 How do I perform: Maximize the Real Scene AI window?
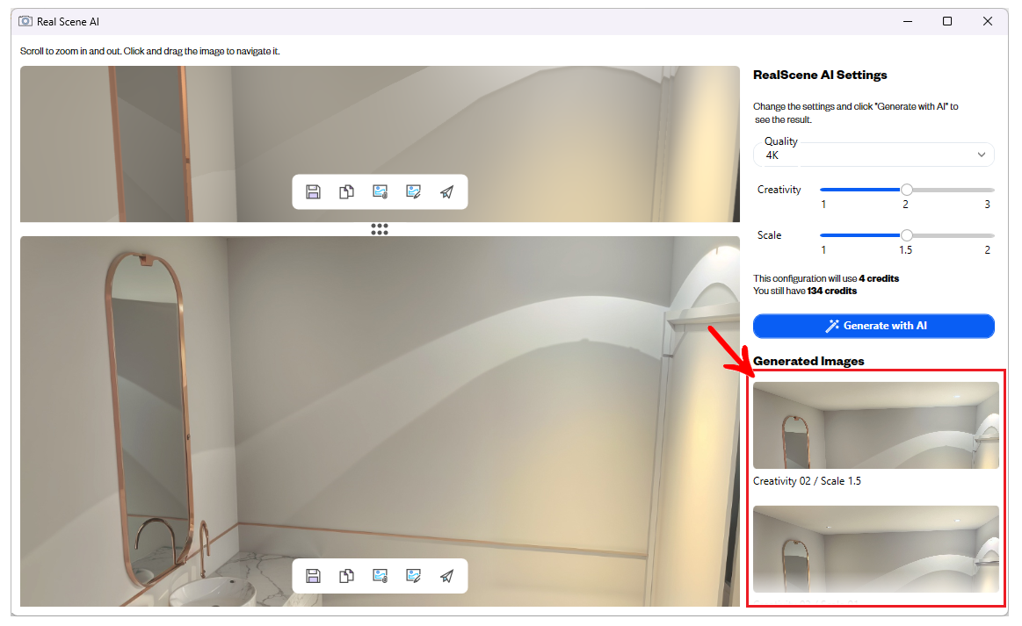click(947, 21)
